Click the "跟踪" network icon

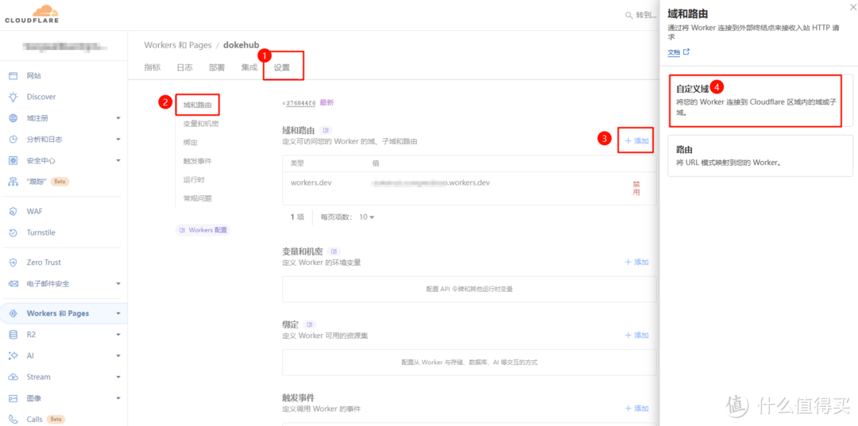[14, 182]
